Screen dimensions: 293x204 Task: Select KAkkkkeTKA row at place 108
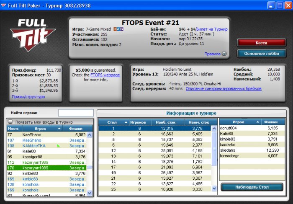pyautogui.click(x=47, y=146)
